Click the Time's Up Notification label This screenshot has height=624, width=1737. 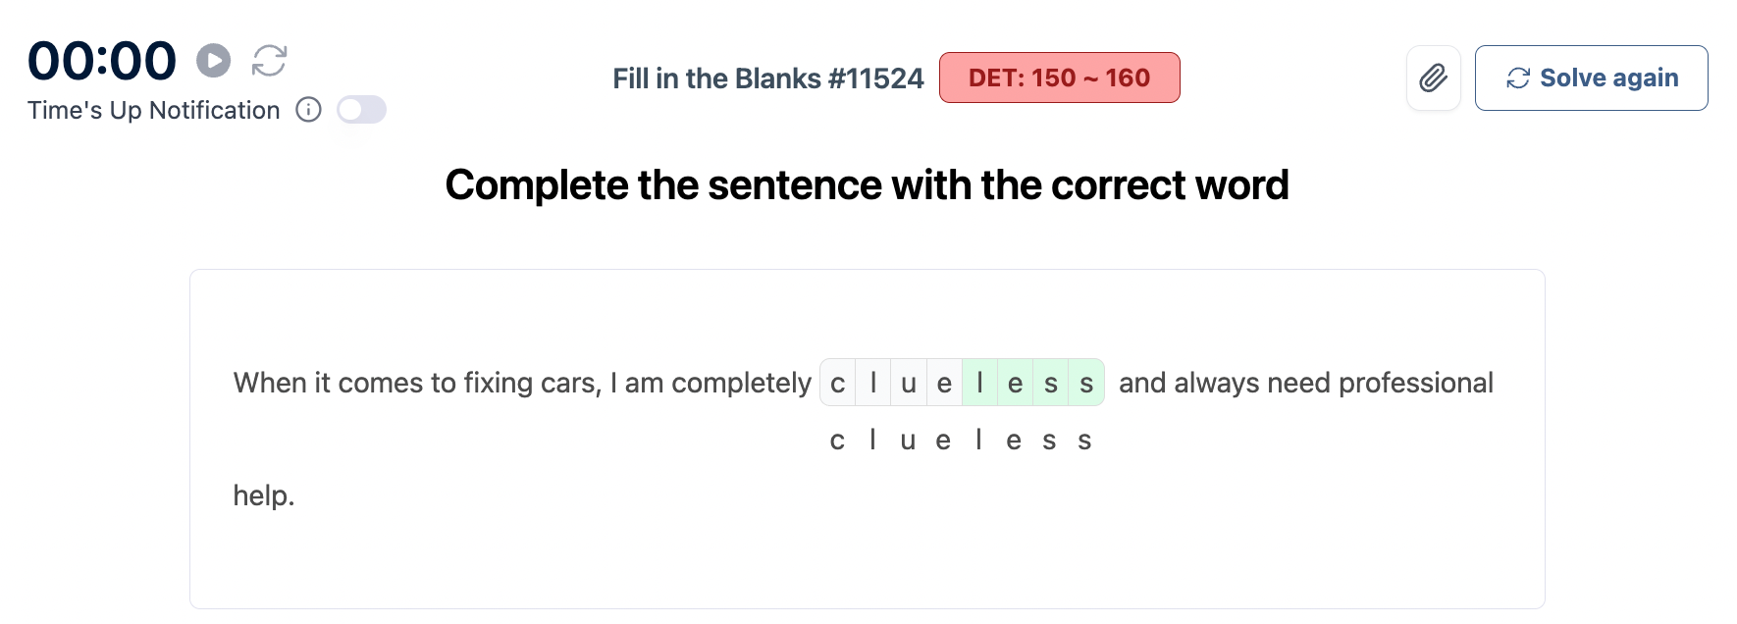pos(154,110)
